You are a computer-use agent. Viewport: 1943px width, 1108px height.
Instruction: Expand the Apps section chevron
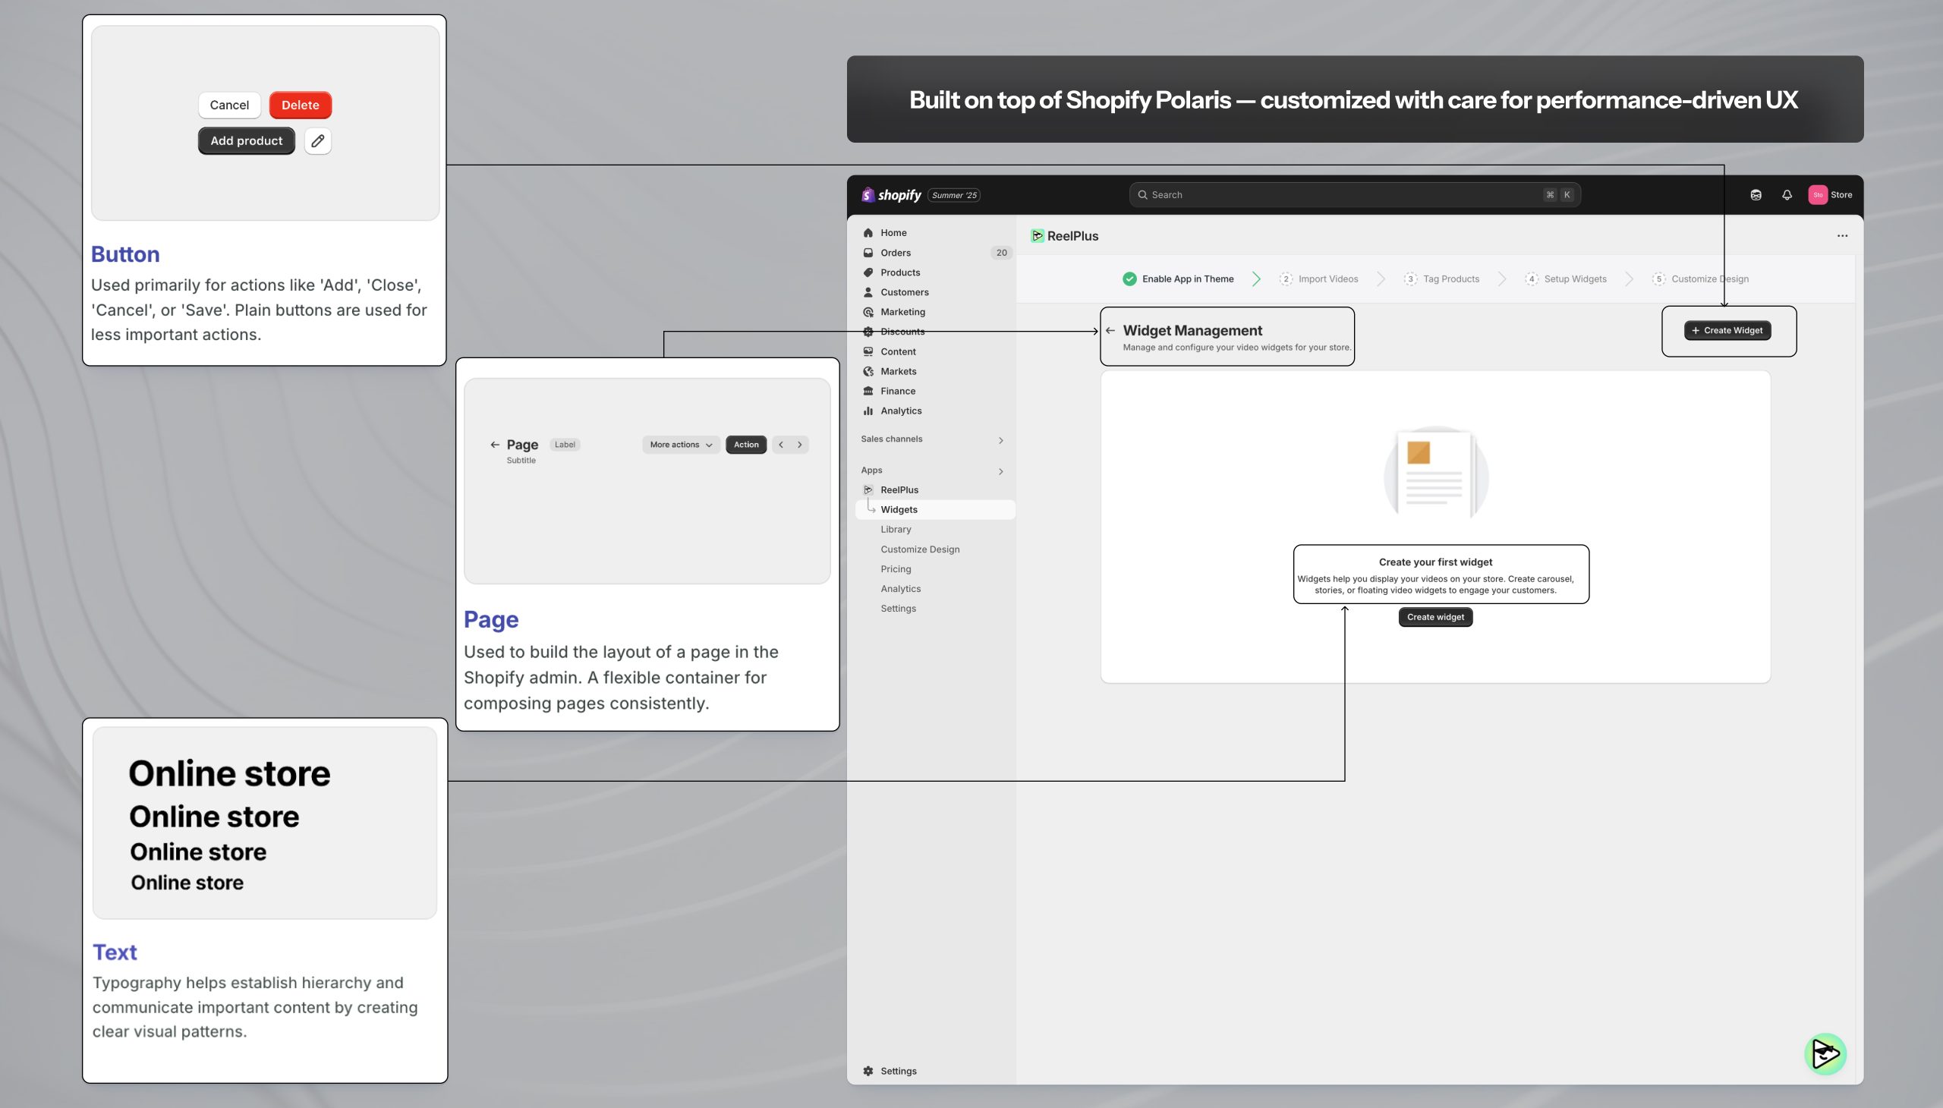pyautogui.click(x=1000, y=471)
